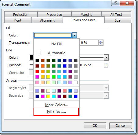Choose Fill Effects option

[x=56, y=112]
